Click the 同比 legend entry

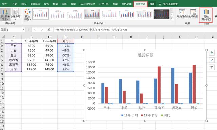pyautogui.click(x=165, y=115)
